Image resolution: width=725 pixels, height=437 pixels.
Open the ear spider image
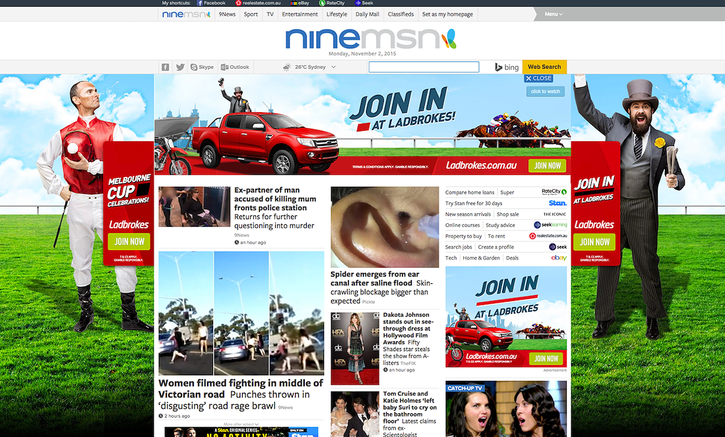[385, 227]
